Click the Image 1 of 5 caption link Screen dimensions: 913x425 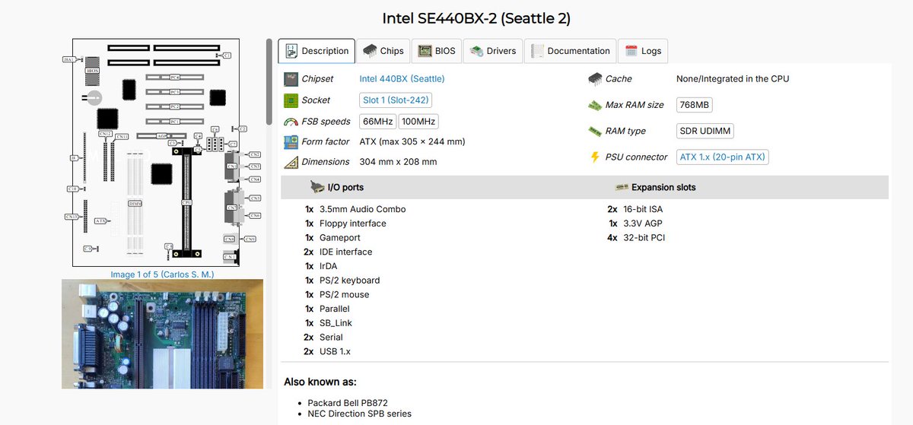pos(162,274)
